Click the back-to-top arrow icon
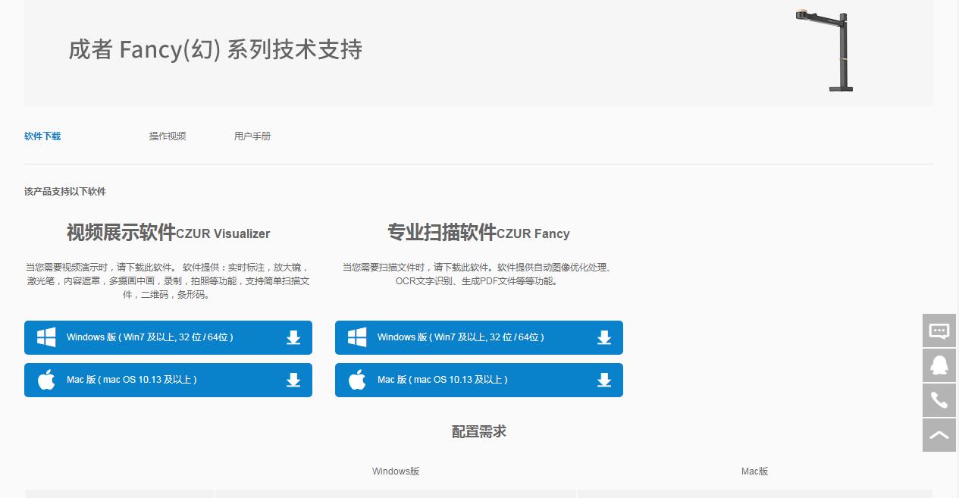 [939, 434]
